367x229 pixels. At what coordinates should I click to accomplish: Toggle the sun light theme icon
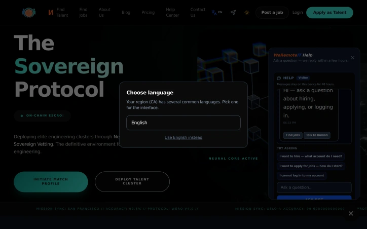click(247, 12)
